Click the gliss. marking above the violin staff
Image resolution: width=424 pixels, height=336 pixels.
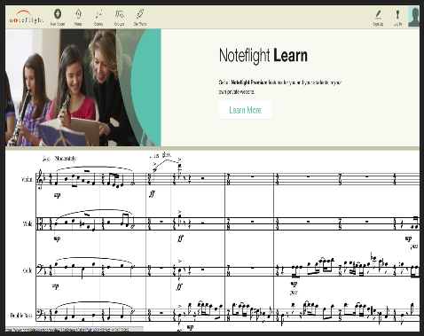(x=167, y=154)
